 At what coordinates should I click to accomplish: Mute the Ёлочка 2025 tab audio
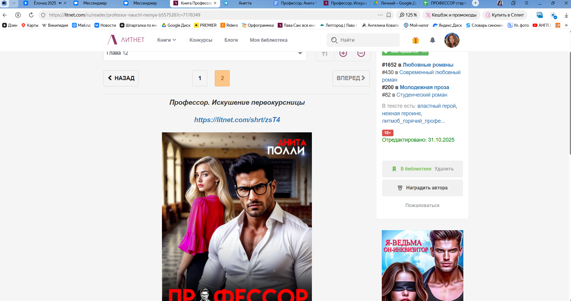60,3
